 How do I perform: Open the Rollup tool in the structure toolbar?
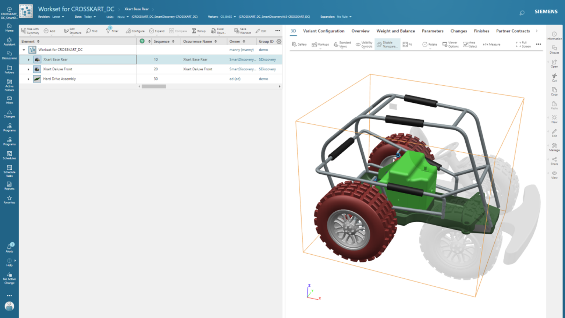(x=198, y=31)
